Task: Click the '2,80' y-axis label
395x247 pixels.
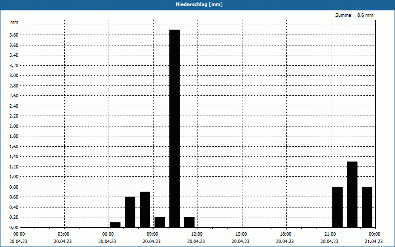Action: point(14,85)
